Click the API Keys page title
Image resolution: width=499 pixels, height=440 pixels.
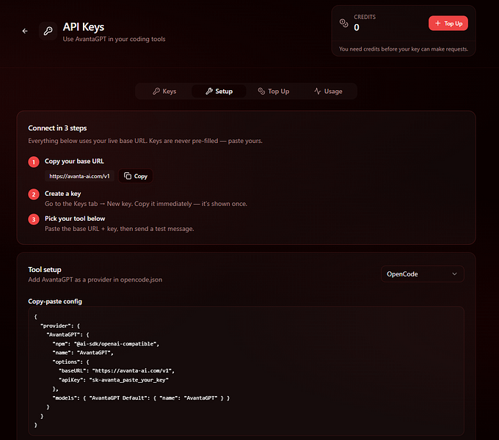pyautogui.click(x=84, y=27)
